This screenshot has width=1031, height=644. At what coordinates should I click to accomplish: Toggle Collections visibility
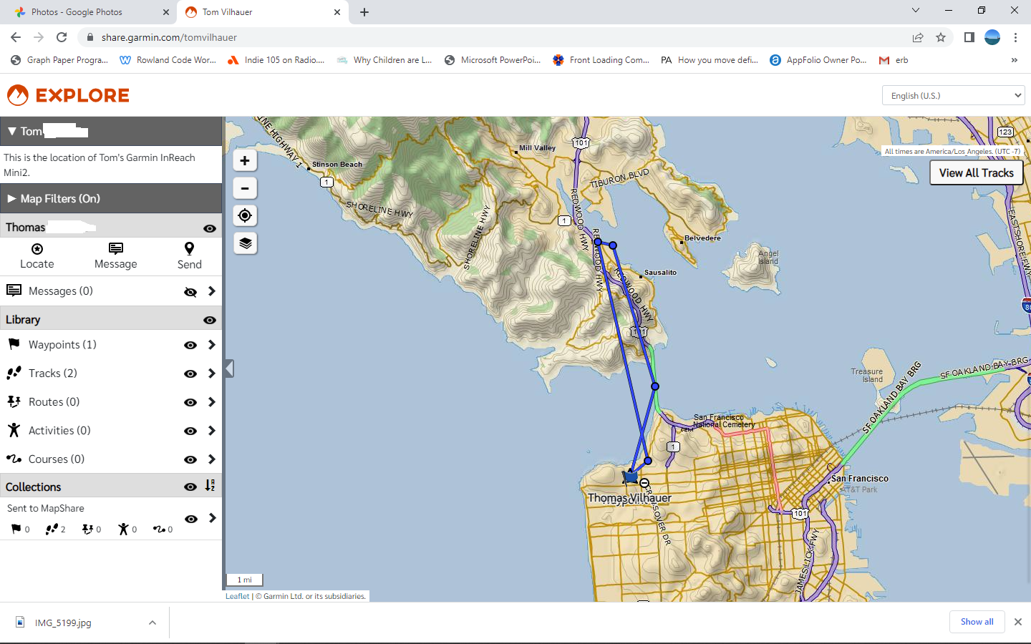tap(190, 487)
